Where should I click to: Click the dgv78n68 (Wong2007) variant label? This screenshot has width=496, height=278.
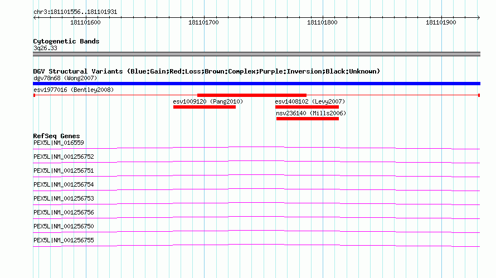pos(65,78)
